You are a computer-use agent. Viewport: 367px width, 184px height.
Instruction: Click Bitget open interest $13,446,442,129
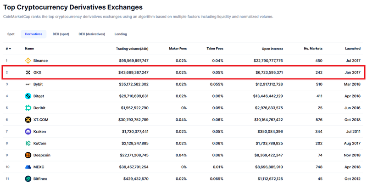(x=268, y=96)
